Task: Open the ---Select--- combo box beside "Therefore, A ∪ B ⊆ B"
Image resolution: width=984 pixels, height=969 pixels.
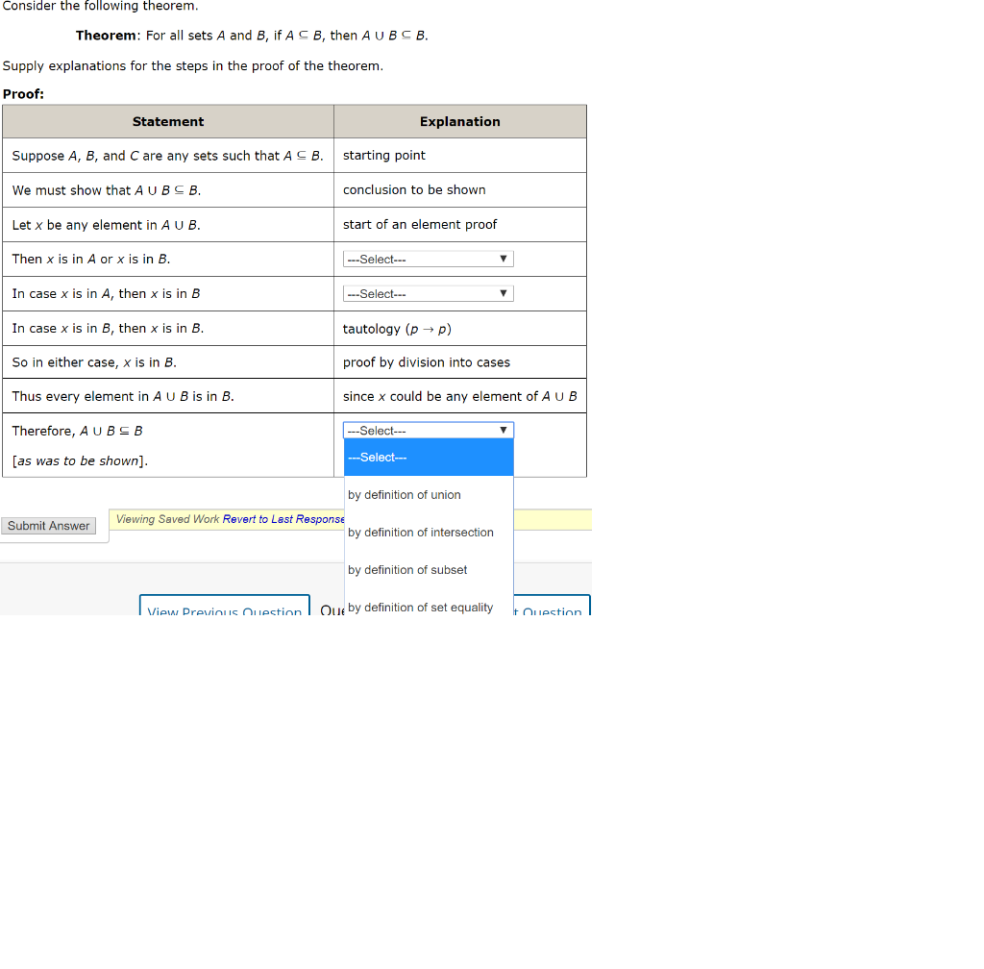Action: point(428,430)
